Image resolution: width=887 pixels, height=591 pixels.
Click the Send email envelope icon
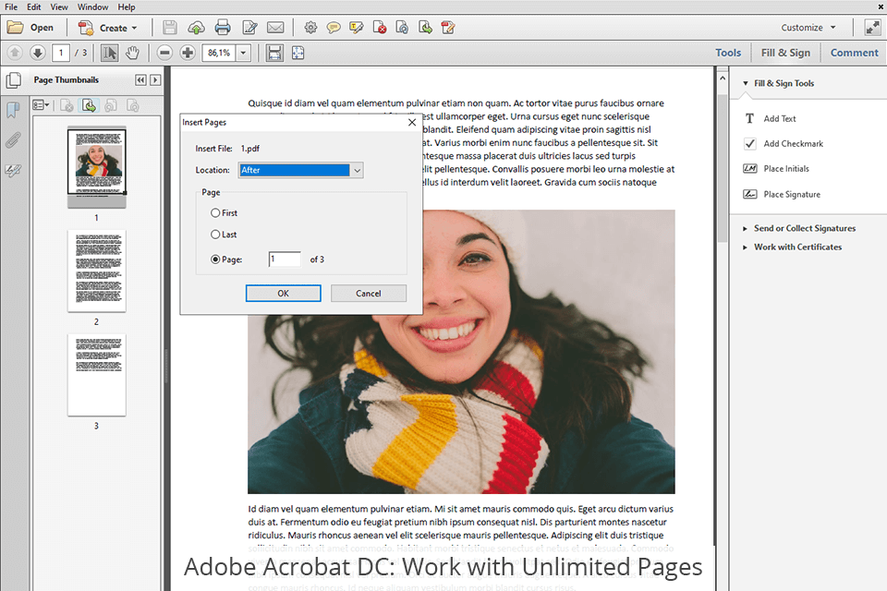pyautogui.click(x=274, y=28)
